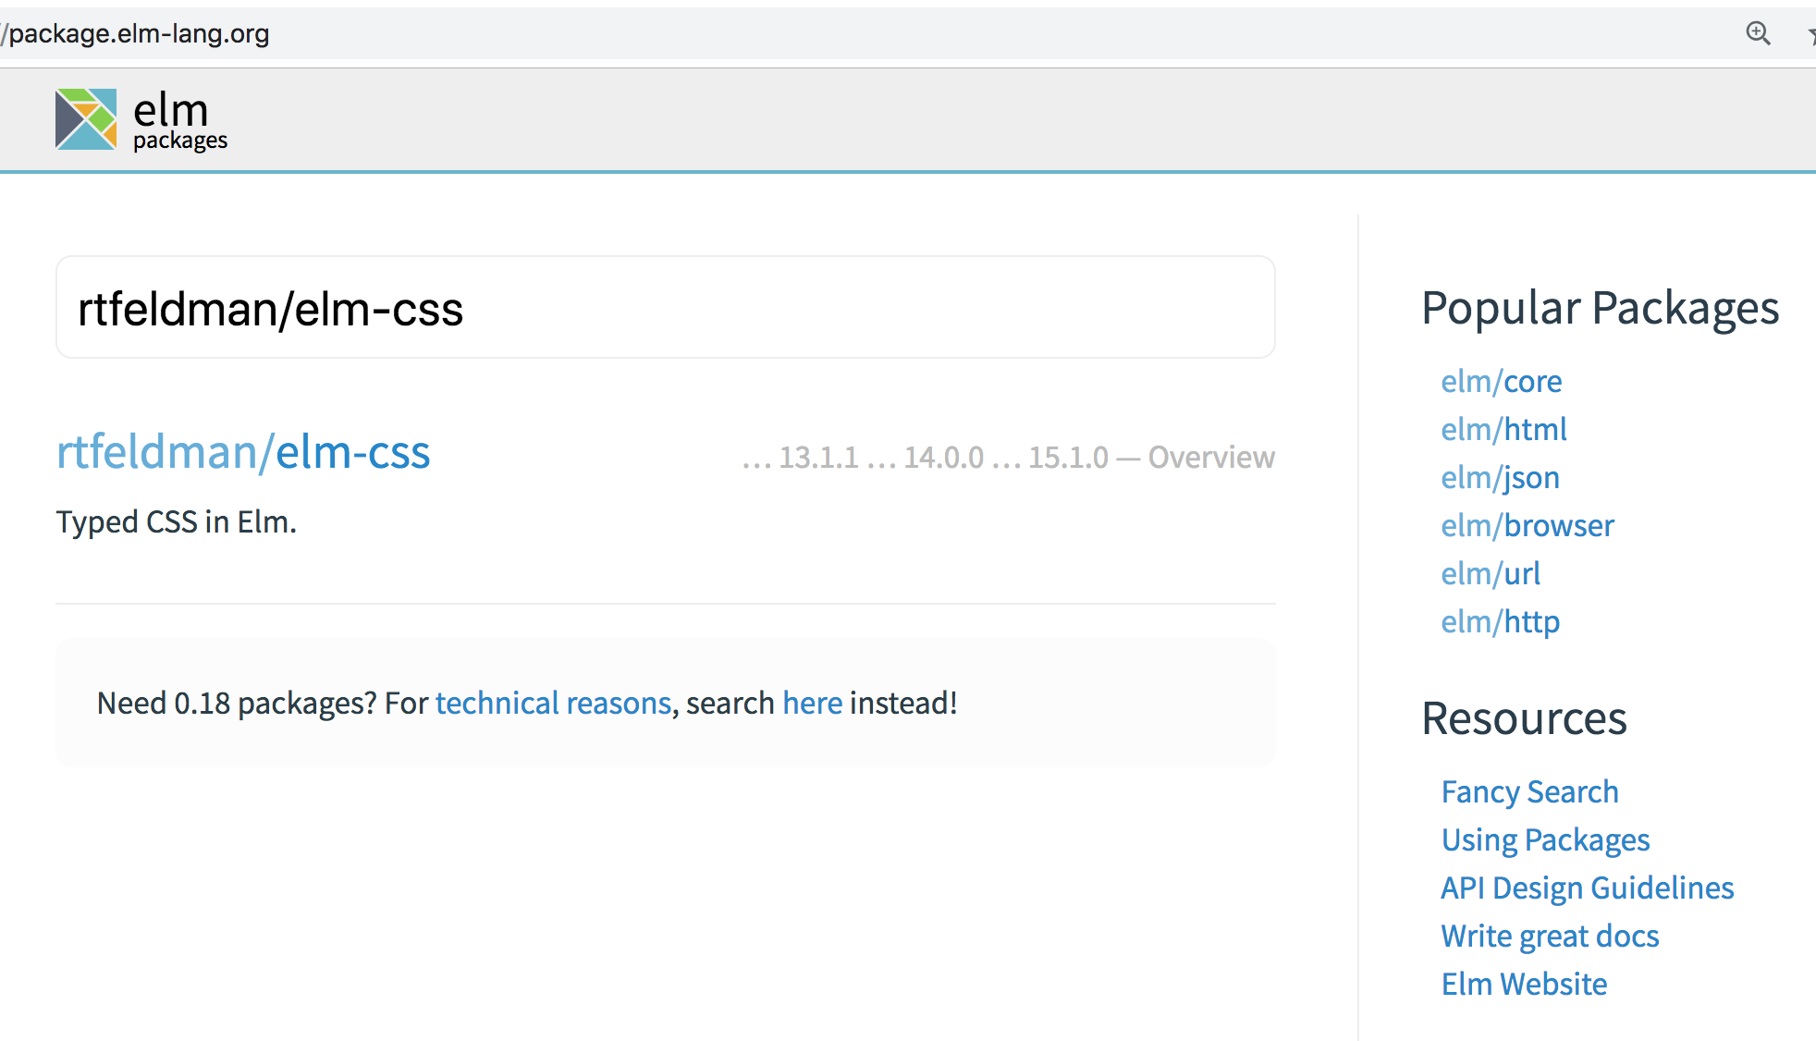
Task: Open elm/core popular package
Action: (x=1501, y=382)
